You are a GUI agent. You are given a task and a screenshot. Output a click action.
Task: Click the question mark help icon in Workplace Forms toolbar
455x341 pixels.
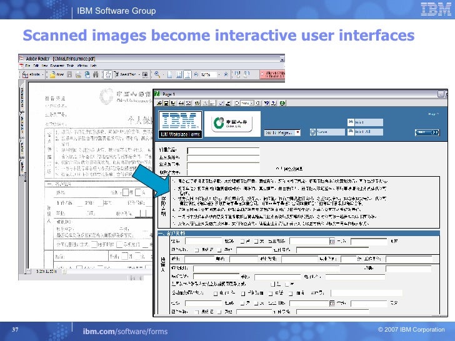click(x=273, y=103)
